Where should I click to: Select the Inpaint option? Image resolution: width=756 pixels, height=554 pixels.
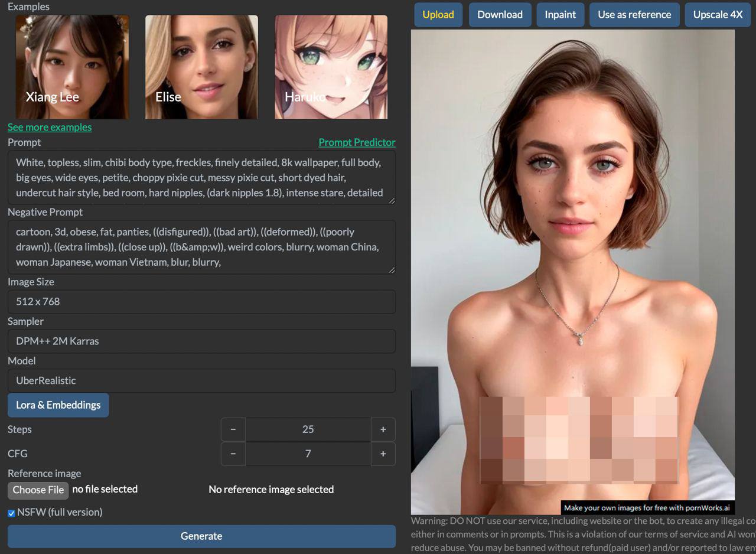[560, 15]
